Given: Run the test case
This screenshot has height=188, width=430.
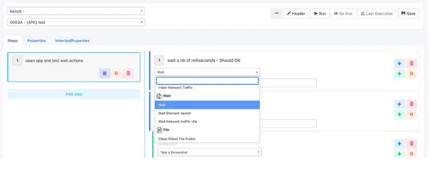Looking at the screenshot, I should coord(320,14).
